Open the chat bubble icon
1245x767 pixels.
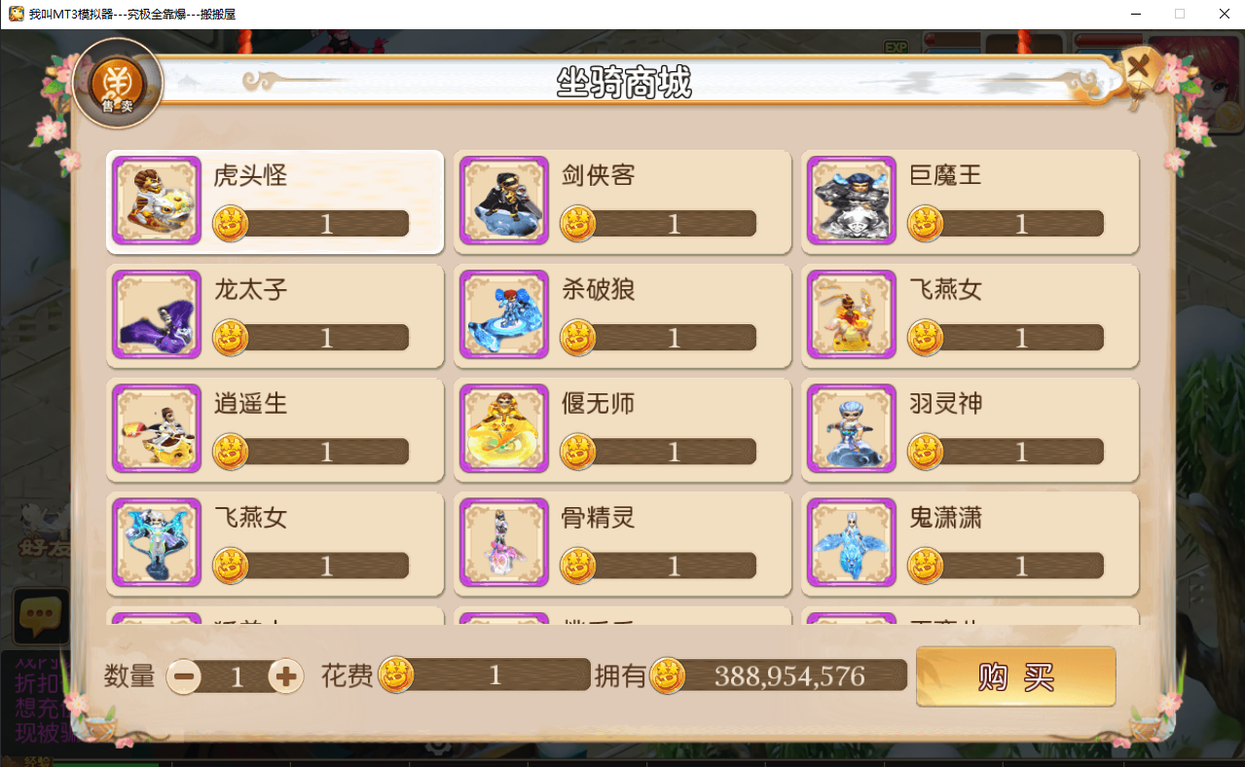pyautogui.click(x=41, y=614)
